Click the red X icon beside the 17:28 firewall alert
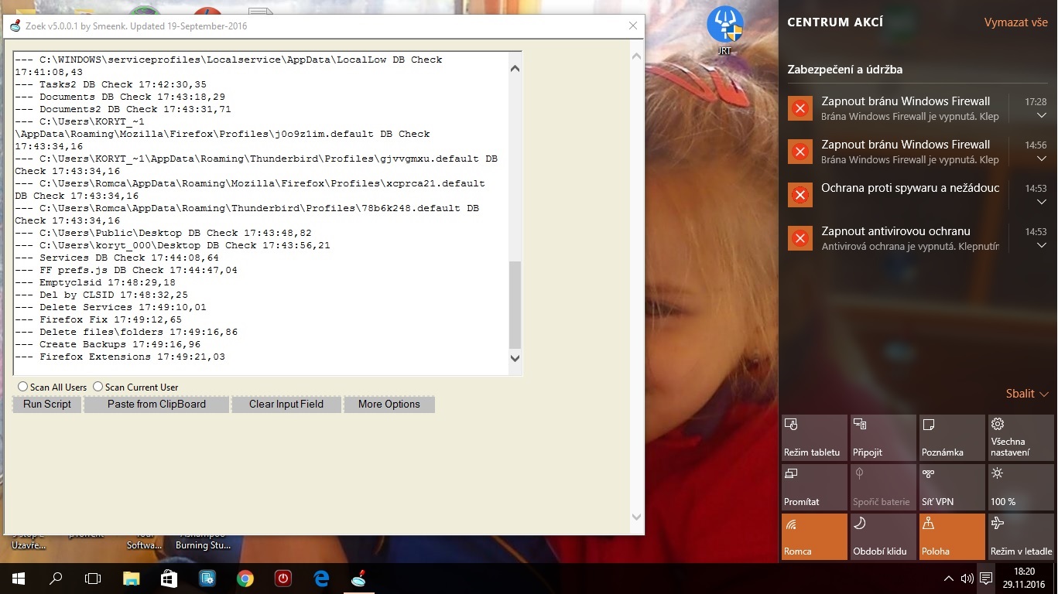 click(x=800, y=108)
